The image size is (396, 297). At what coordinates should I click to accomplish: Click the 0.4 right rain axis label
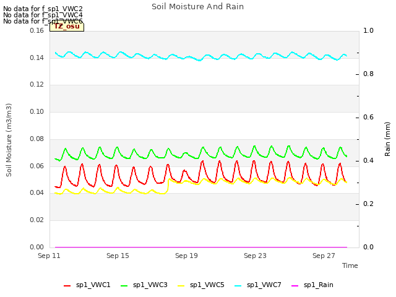(368, 161)
